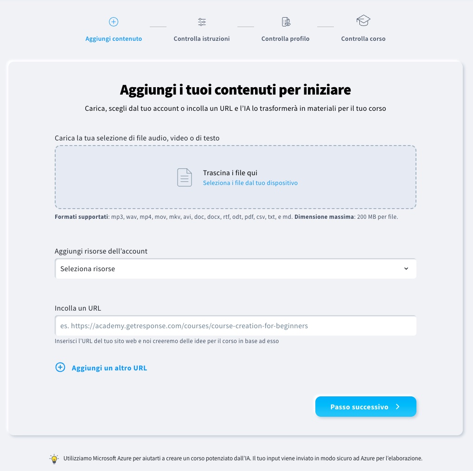The image size is (473, 471).
Task: Click the file document icon in the drop zone
Action: [x=185, y=178]
